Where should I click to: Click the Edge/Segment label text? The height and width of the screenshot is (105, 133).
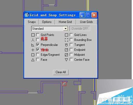50,55
